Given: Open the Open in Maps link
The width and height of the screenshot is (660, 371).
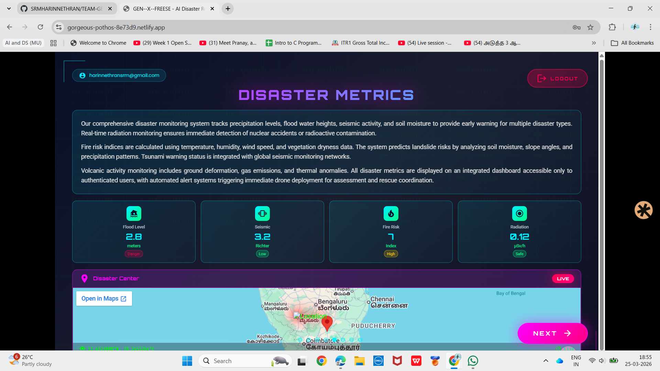Looking at the screenshot, I should tap(104, 299).
